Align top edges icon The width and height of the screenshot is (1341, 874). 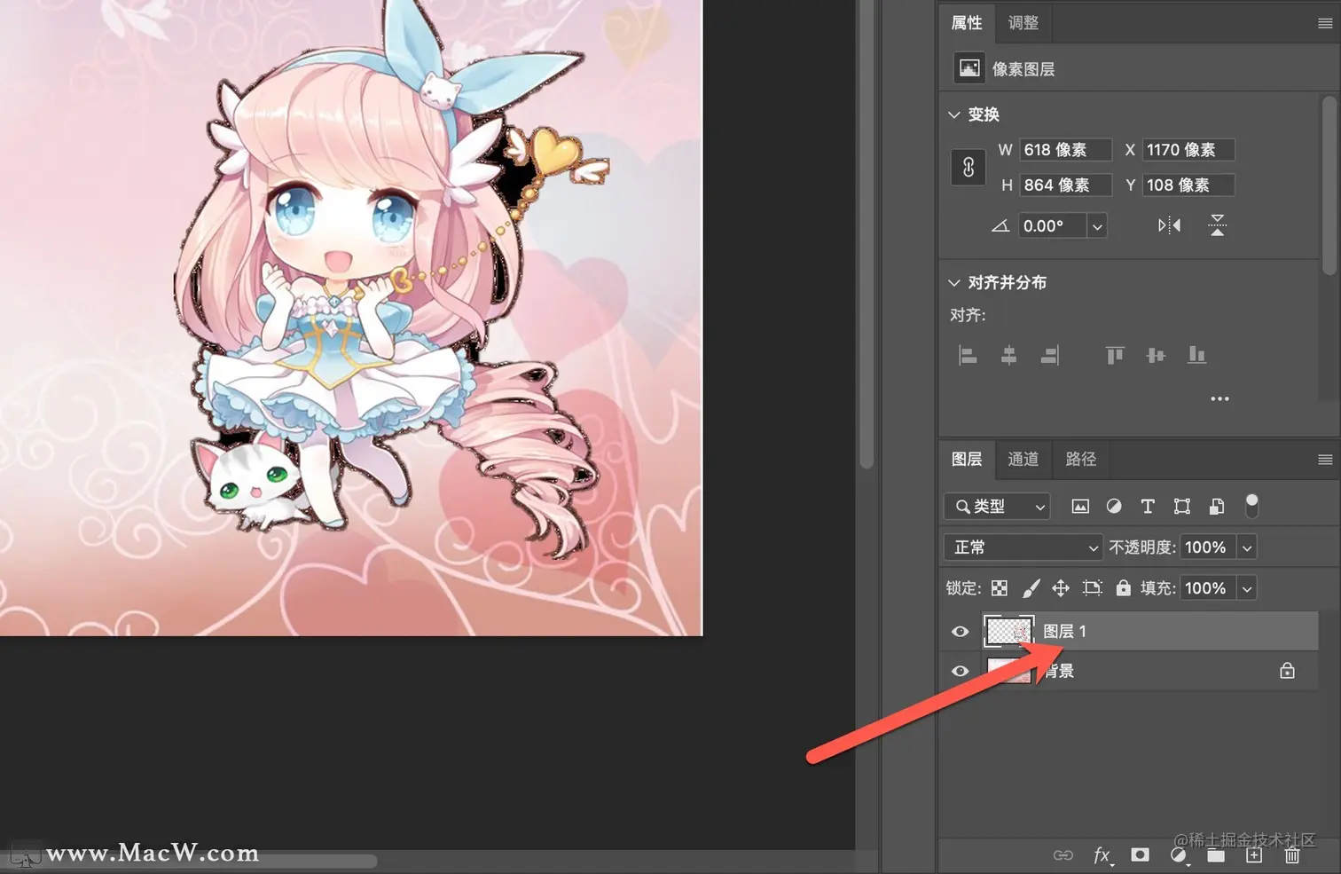click(x=1115, y=356)
